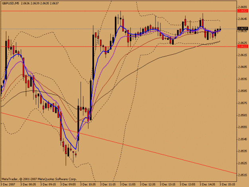The width and height of the screenshot is (249, 187).
Task: Click the 3 Dec 12:35 time label
Action: (148, 184)
